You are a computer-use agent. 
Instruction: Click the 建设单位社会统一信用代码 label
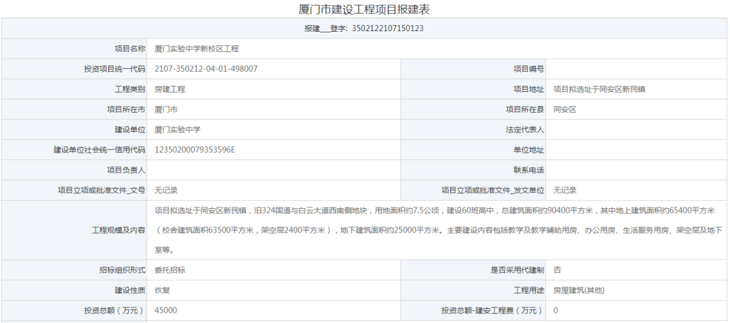pyautogui.click(x=99, y=150)
